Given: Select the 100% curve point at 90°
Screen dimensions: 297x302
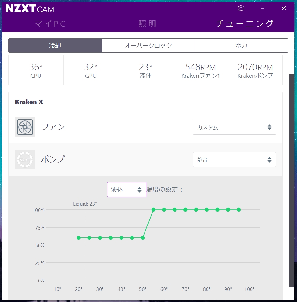Looking at the screenshot, I should [x=228, y=210].
